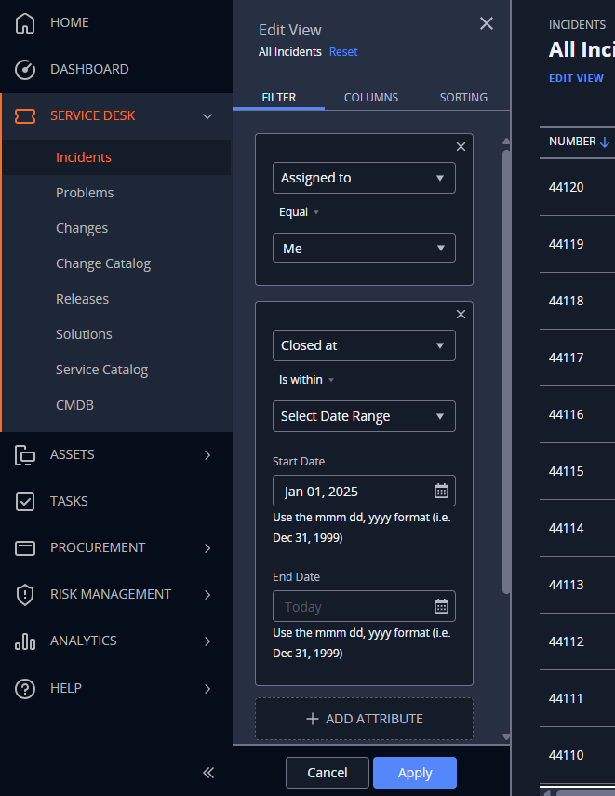
Task: Click the Risk Management shield icon
Action: click(25, 595)
